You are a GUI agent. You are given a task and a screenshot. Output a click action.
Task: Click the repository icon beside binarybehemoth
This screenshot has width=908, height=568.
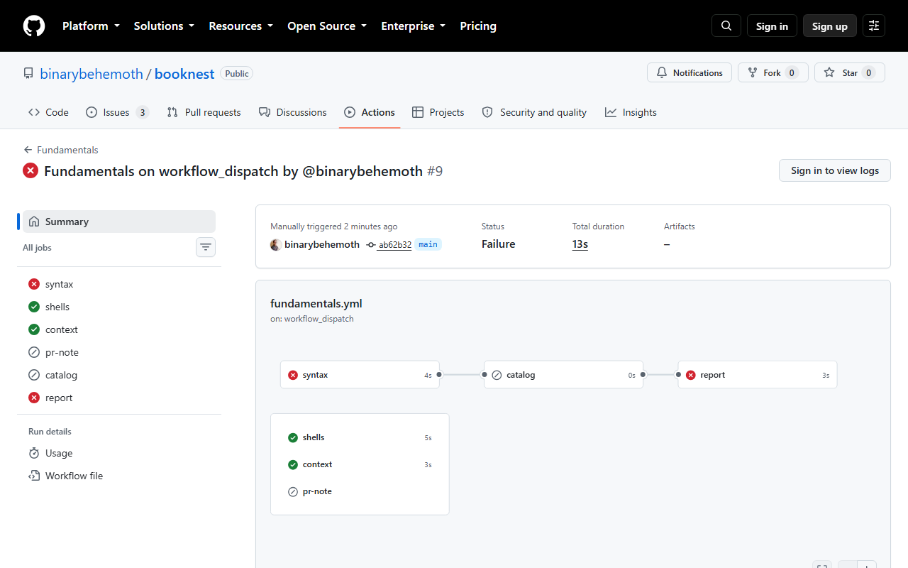click(28, 73)
